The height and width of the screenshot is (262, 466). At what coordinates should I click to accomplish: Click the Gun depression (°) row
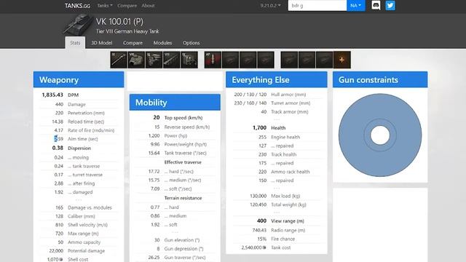click(175, 249)
